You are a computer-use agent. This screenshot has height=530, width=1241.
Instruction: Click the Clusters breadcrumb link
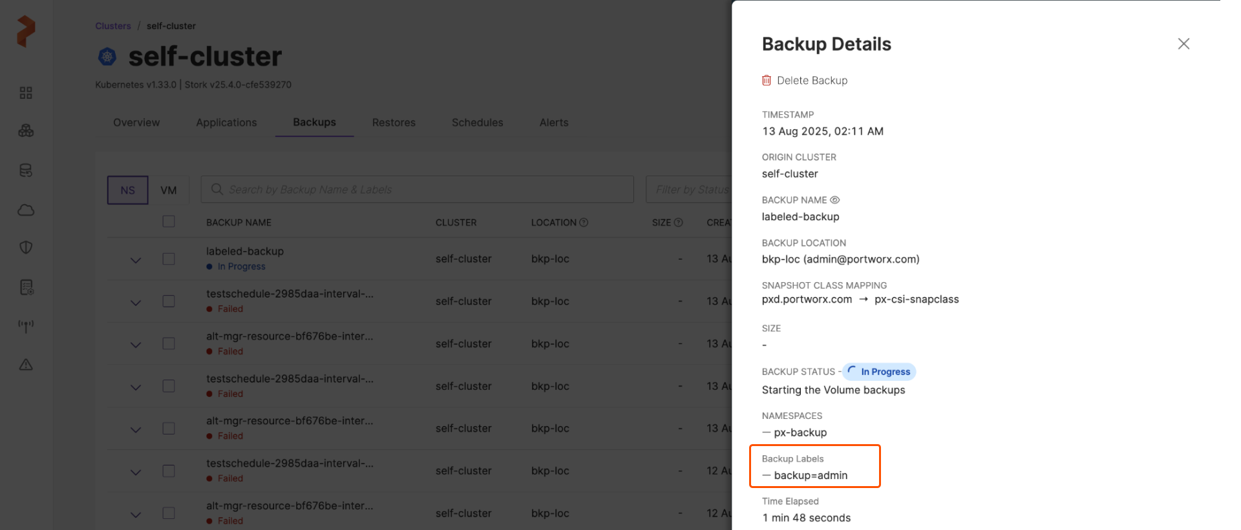pyautogui.click(x=113, y=26)
